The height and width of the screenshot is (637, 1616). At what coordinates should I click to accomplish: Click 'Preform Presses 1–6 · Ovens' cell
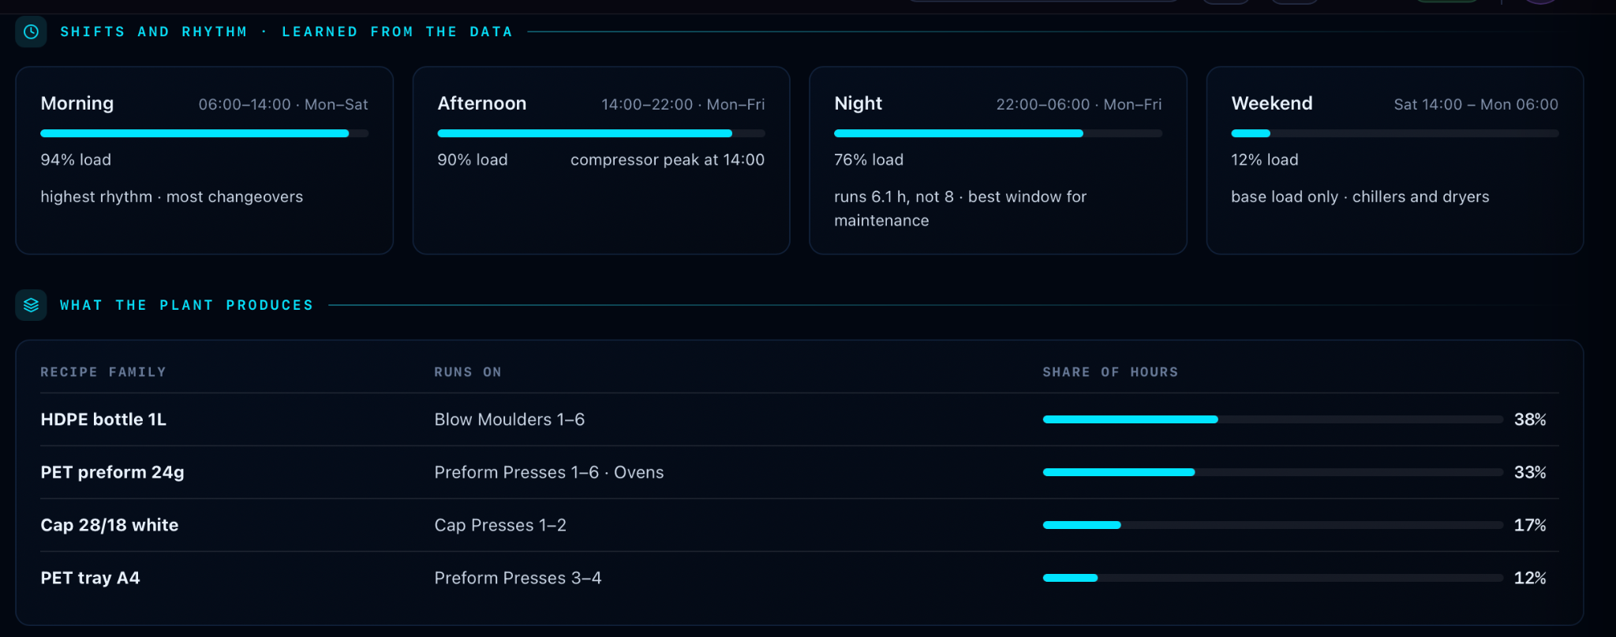pyautogui.click(x=549, y=472)
